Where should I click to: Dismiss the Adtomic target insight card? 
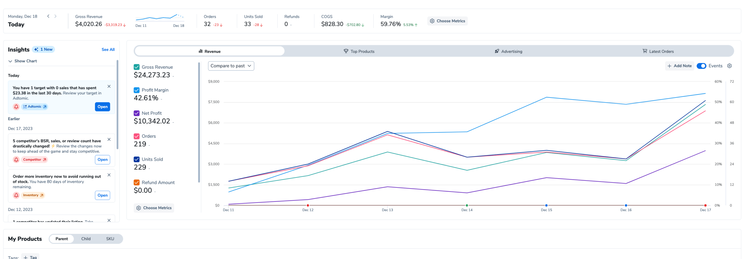point(109,86)
